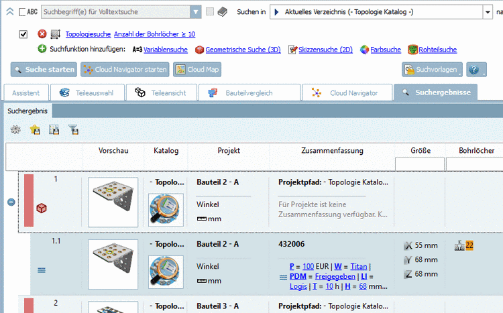Open the Variablensuche link
The image size is (503, 313).
click(x=166, y=50)
